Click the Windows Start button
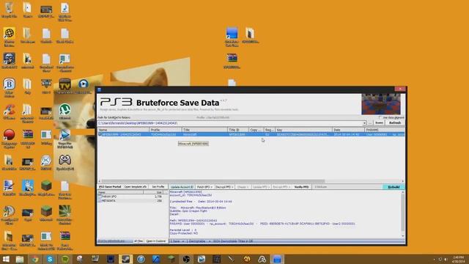The image size is (469, 264). (6, 259)
